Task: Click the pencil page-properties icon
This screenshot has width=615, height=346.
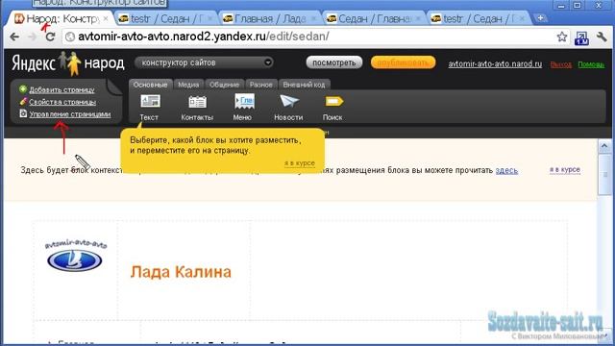Action: 23,101
